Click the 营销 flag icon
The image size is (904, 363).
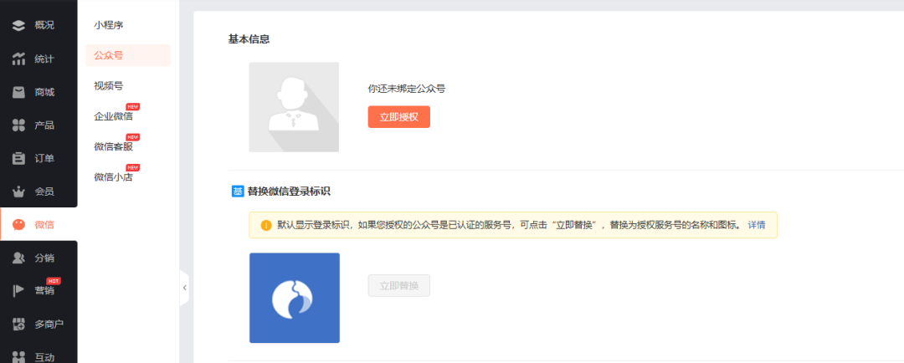coord(19,291)
